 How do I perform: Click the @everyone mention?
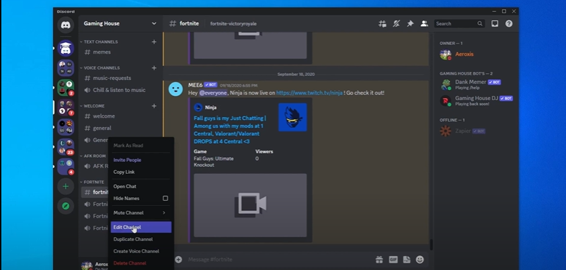coord(213,93)
